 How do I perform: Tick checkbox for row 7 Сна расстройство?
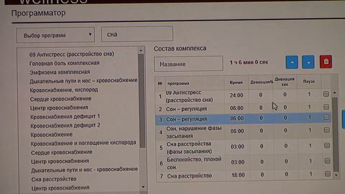click(327, 174)
